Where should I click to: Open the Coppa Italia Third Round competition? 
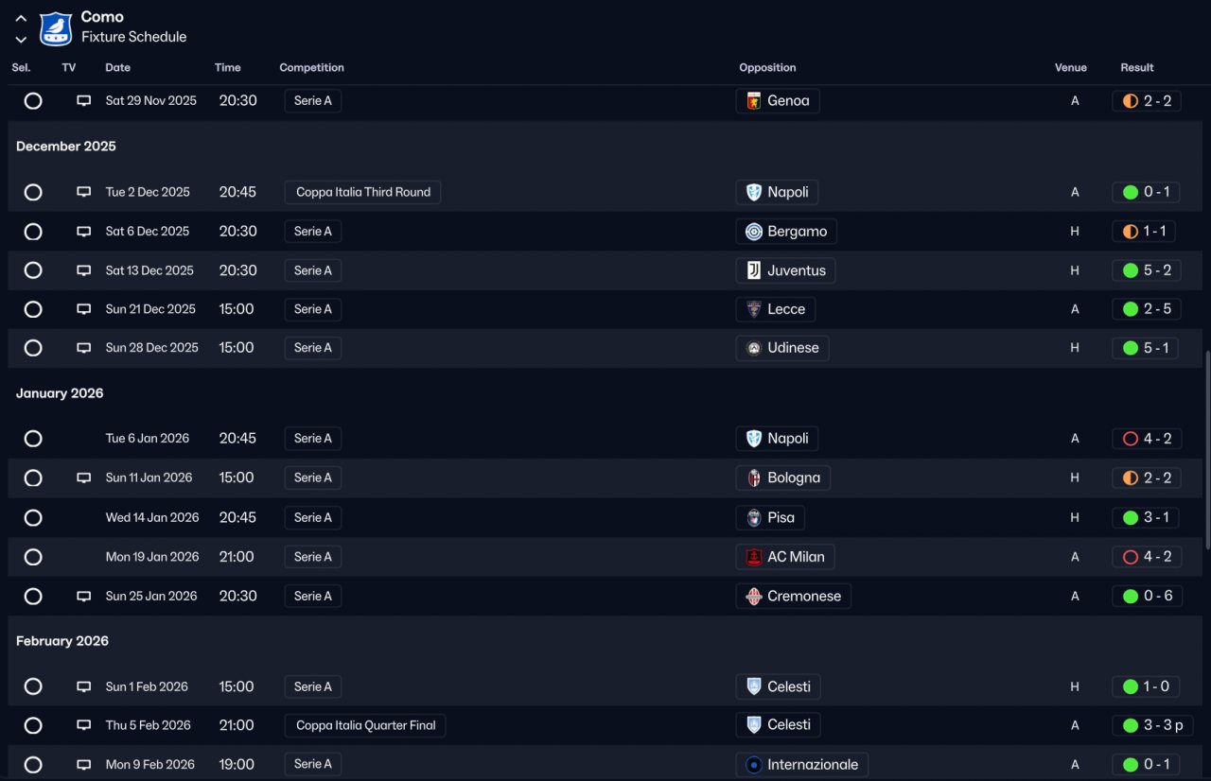[362, 193]
